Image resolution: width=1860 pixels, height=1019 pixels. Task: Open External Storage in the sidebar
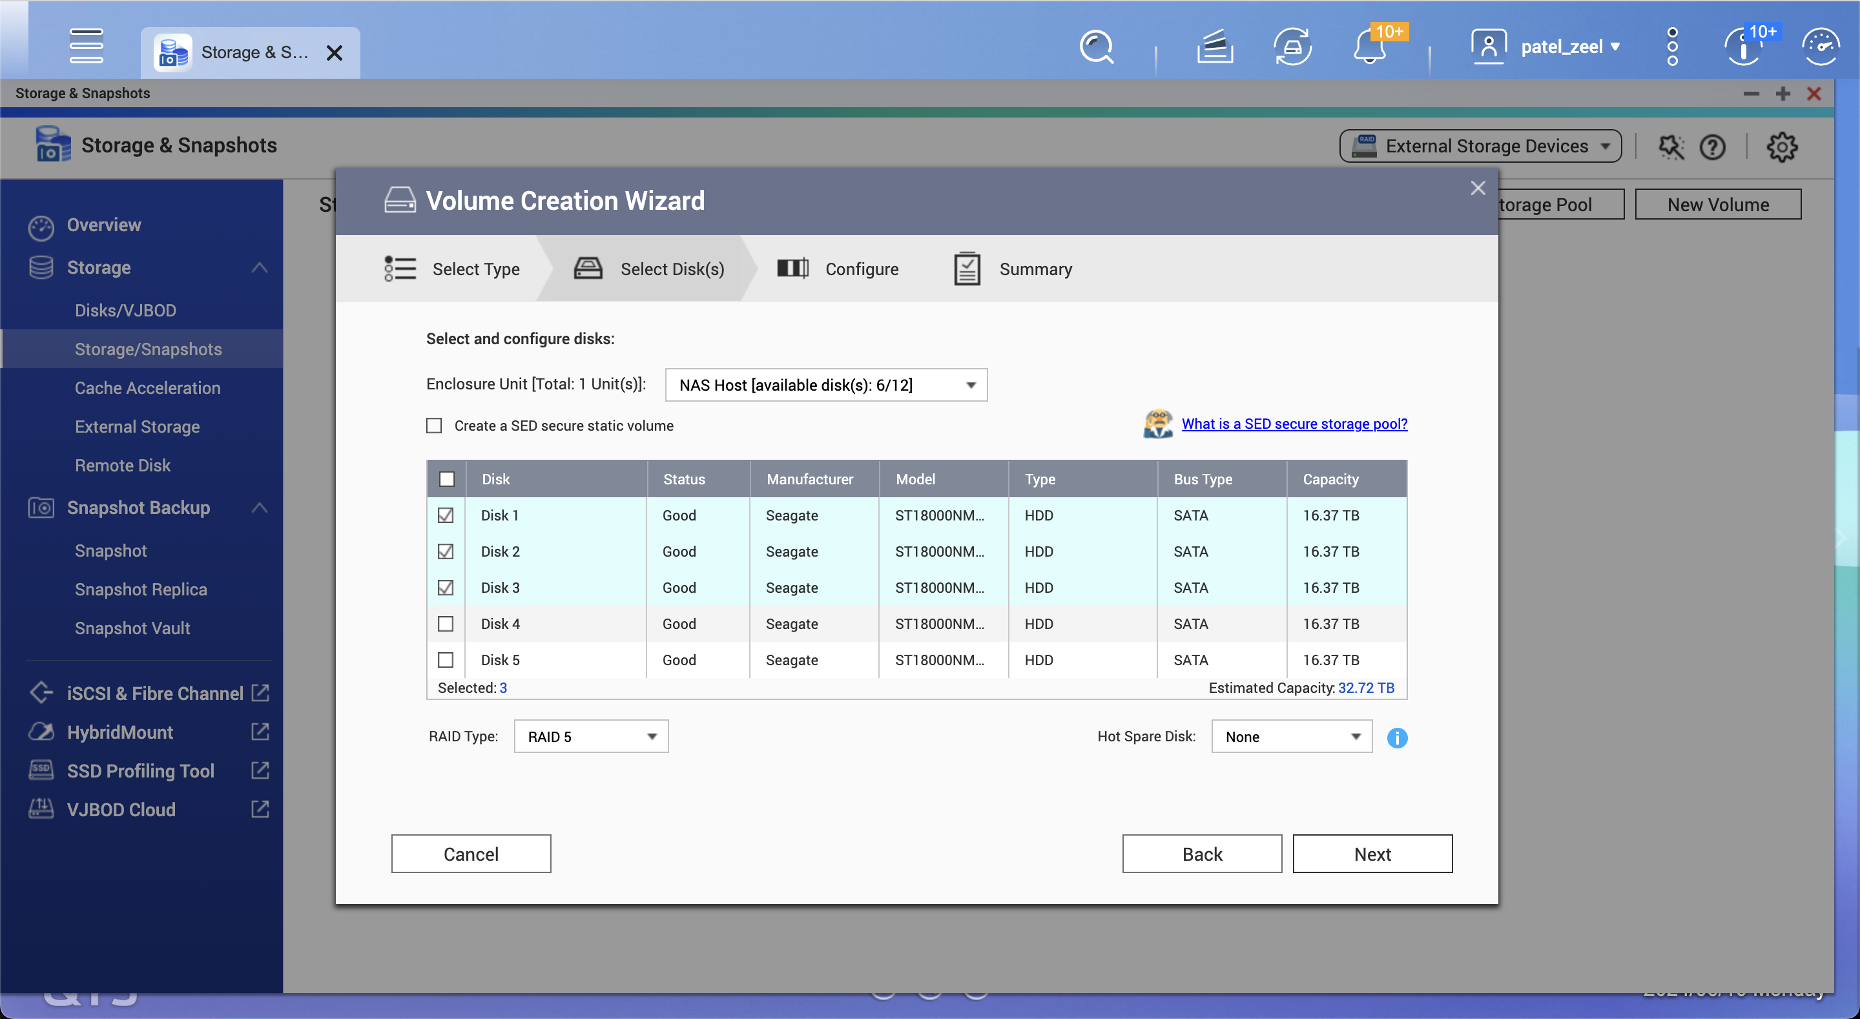click(x=137, y=426)
